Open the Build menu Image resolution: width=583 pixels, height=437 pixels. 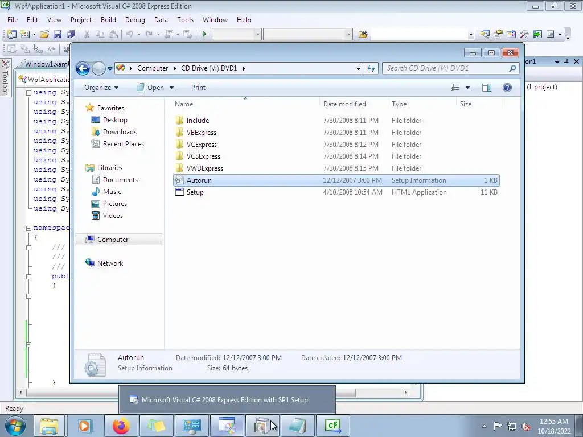pos(108,20)
